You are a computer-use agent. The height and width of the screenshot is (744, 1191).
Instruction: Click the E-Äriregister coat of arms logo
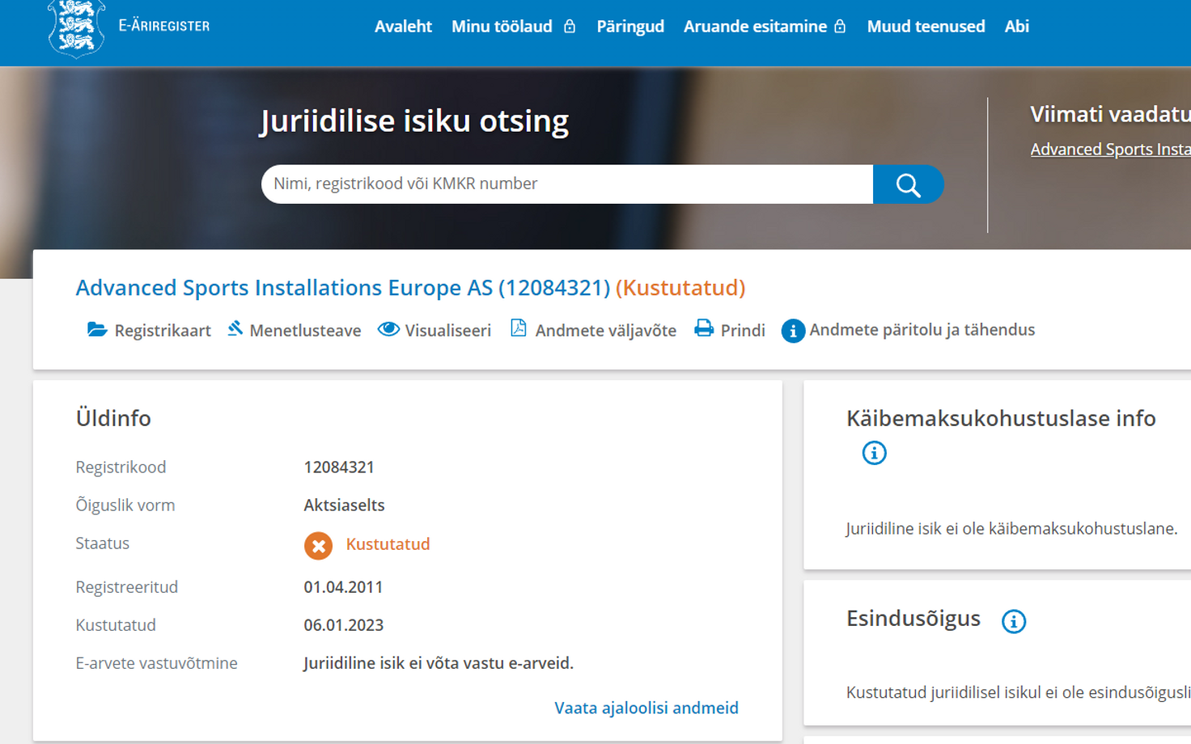[76, 27]
